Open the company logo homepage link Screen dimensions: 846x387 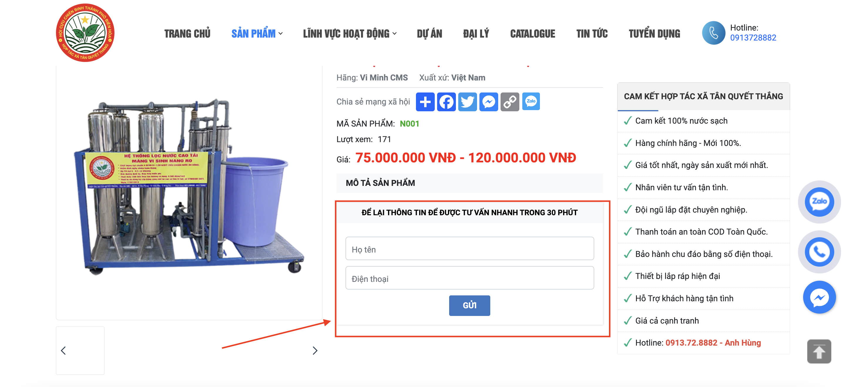pyautogui.click(x=85, y=33)
